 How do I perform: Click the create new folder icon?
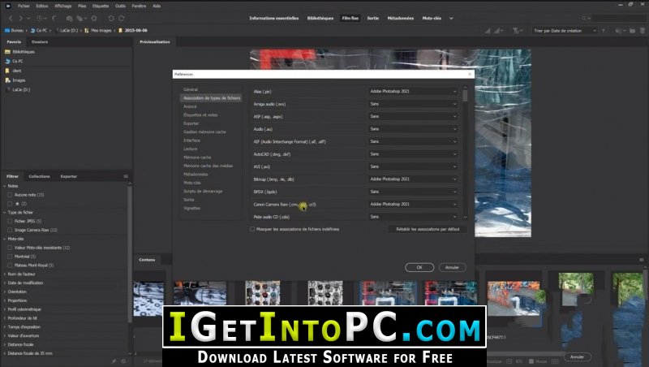[633, 31]
